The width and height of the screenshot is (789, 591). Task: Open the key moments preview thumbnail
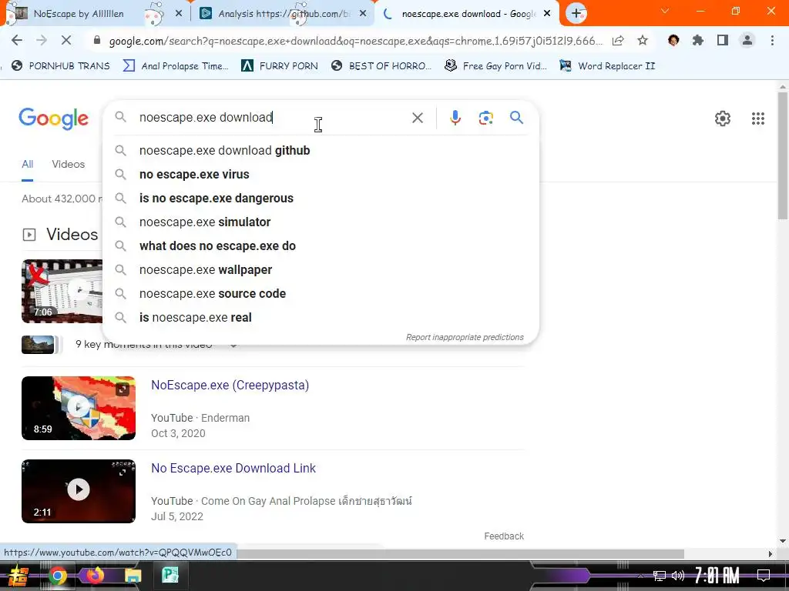pos(38,345)
